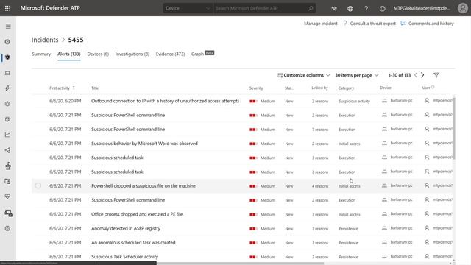Click 'Suspicious activity' category cell

pos(355,102)
